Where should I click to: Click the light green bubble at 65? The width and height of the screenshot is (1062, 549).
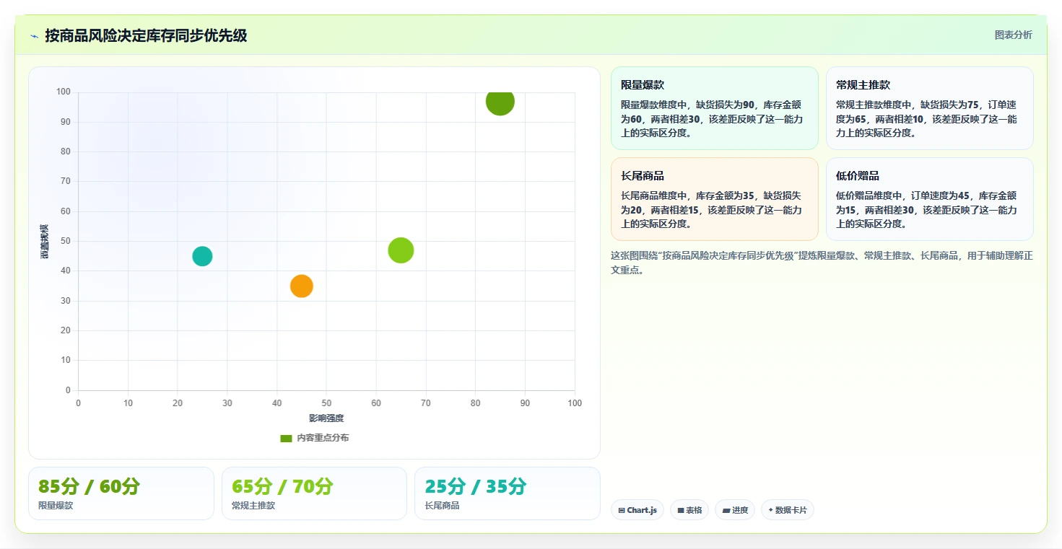click(x=401, y=250)
